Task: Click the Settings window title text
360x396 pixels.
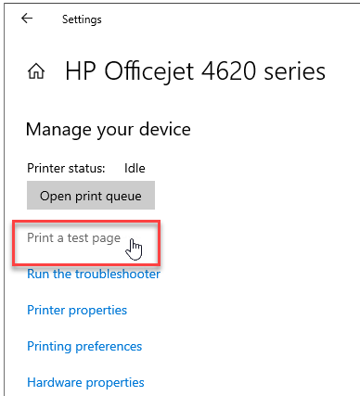Action: tap(82, 19)
